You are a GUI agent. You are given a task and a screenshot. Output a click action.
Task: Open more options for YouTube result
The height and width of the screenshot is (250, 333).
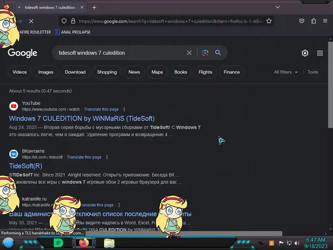(x=124, y=109)
